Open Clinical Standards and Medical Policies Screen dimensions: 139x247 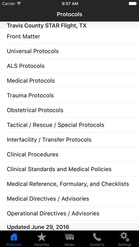coord(69,169)
